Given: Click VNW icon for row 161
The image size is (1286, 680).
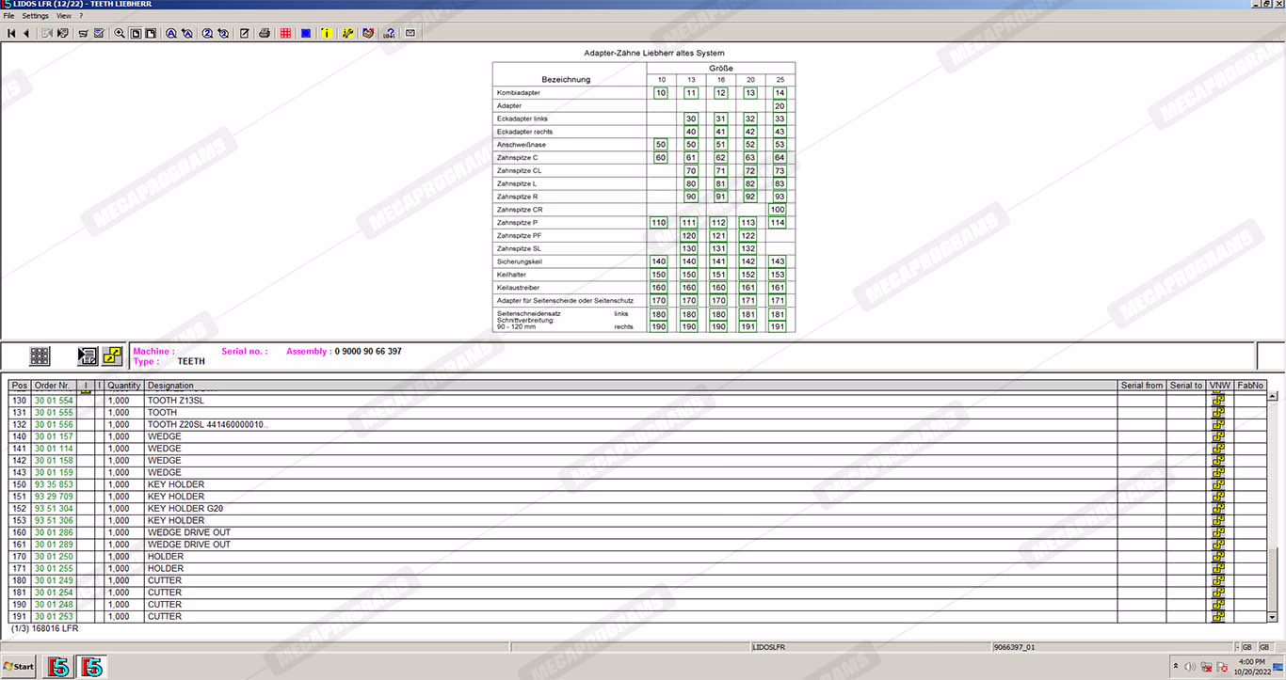Looking at the screenshot, I should [1218, 545].
